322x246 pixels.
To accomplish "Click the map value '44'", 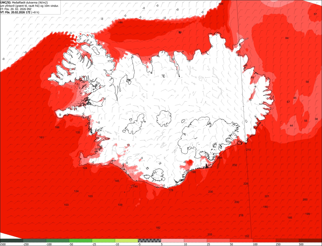I will point(291,126).
